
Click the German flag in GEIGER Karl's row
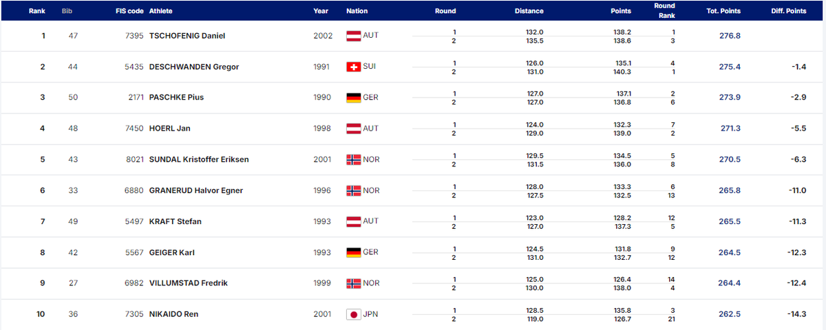tap(353, 252)
